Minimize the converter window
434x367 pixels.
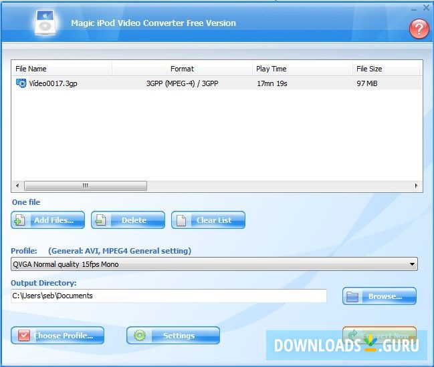[414, 9]
